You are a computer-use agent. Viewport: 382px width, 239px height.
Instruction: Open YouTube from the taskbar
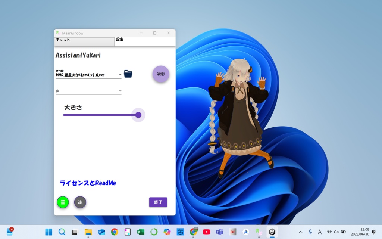click(207, 232)
